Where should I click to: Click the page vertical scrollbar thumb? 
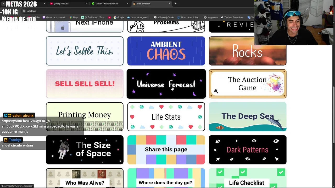point(333,115)
